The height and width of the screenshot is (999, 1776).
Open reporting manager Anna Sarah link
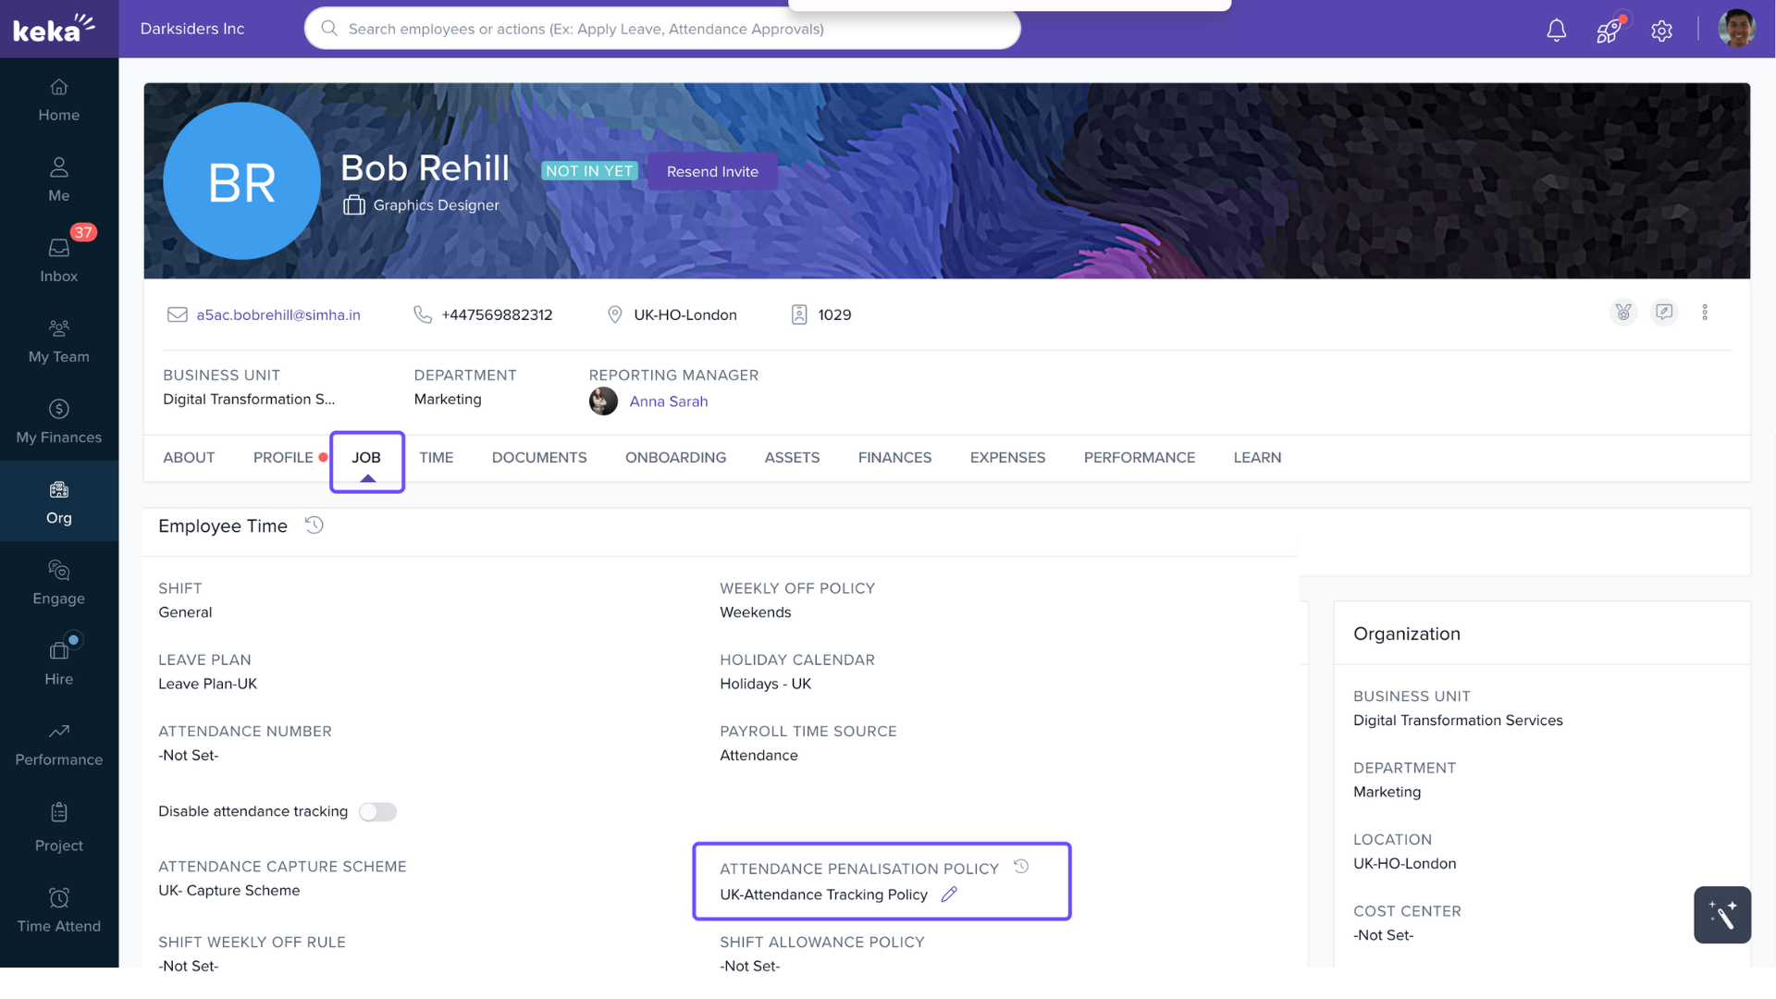668,401
